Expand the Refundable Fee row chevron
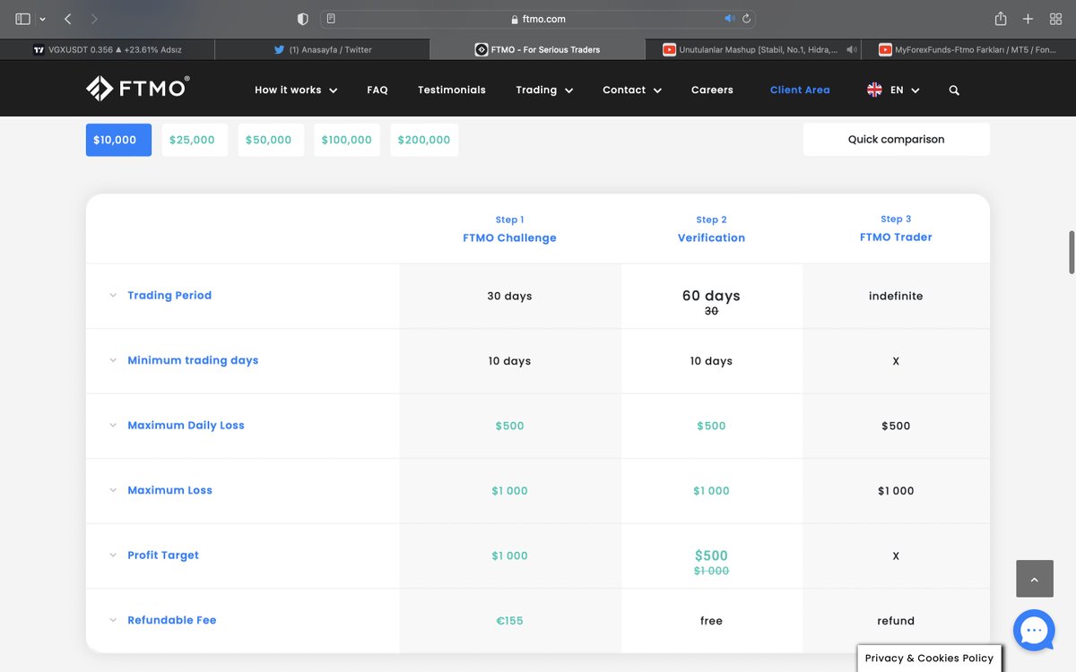Screen dimensions: 1076x672 (113, 620)
